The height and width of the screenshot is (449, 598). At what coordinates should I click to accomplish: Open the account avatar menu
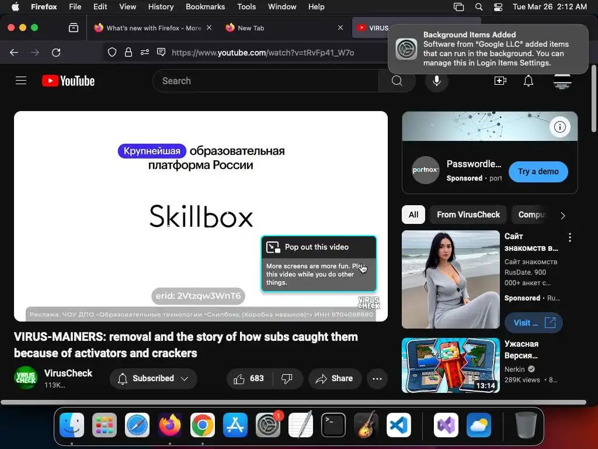[x=562, y=82]
